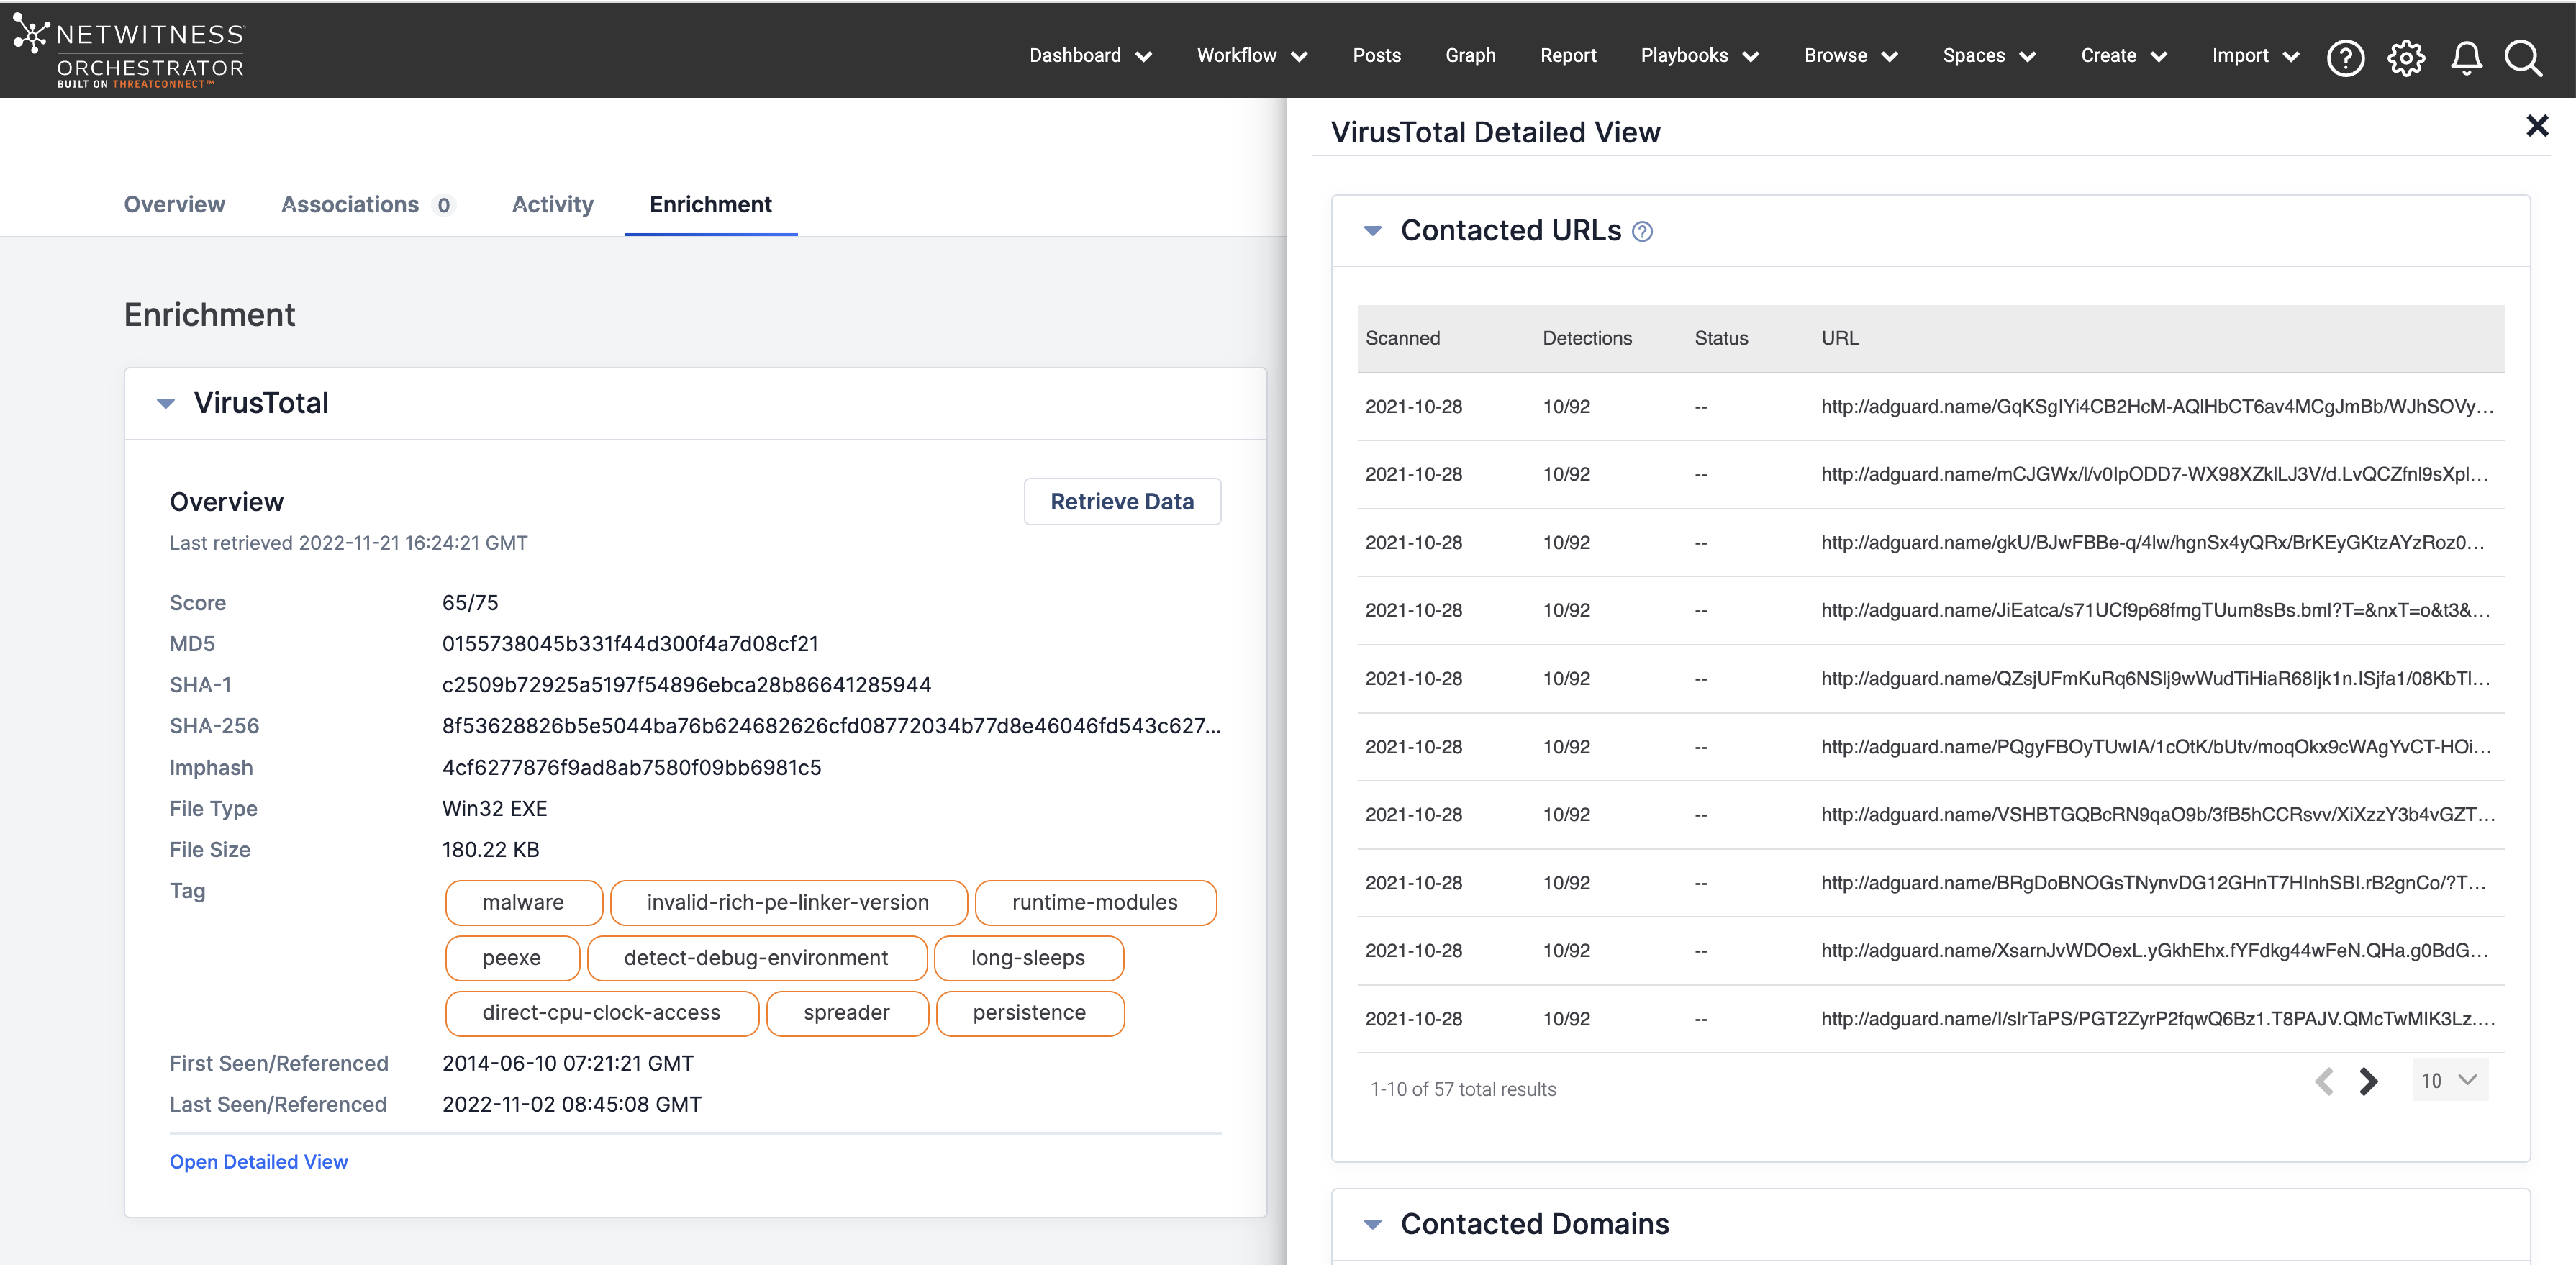This screenshot has height=1265, width=2576.
Task: Open the results-per-page dropdown showing 10
Action: coord(2449,1081)
